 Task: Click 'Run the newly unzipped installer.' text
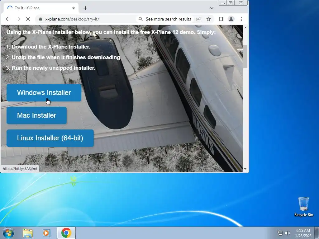54,68
